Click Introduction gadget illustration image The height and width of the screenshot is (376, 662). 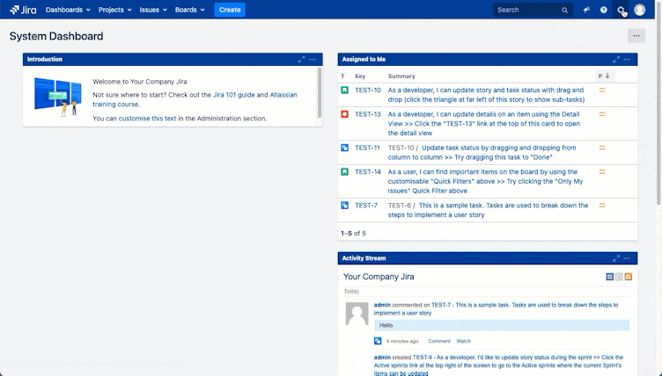tap(58, 97)
